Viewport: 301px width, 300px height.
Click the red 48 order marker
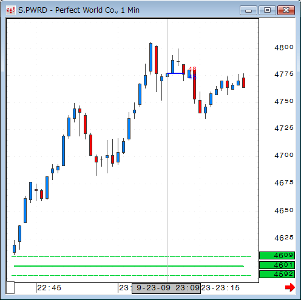tap(192, 68)
